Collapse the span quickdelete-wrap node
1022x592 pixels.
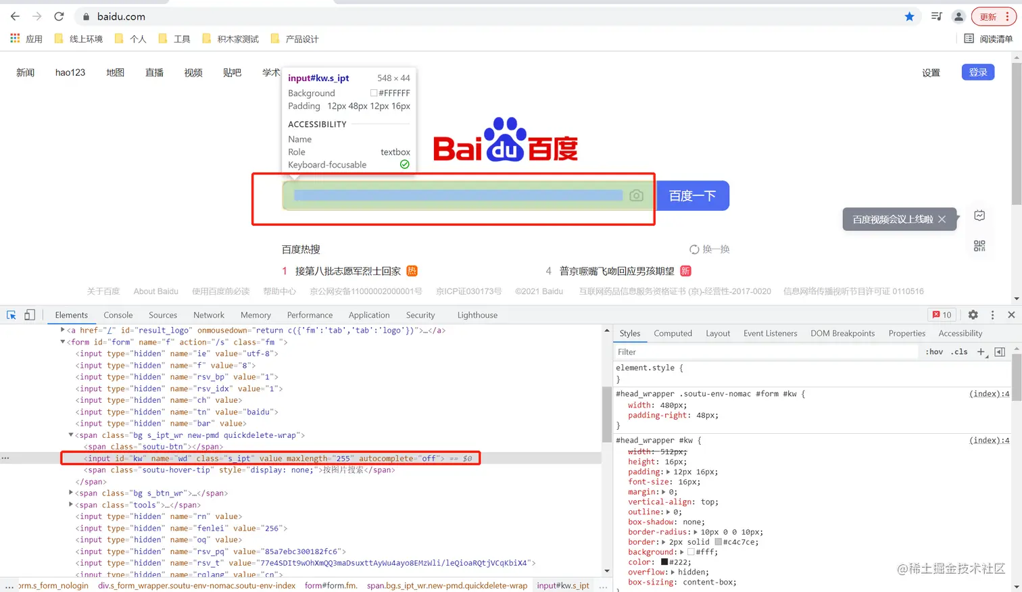click(x=71, y=435)
